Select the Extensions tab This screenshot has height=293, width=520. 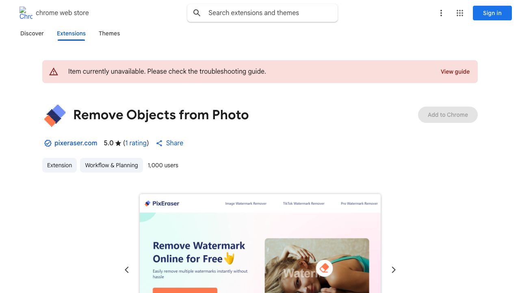tap(71, 33)
